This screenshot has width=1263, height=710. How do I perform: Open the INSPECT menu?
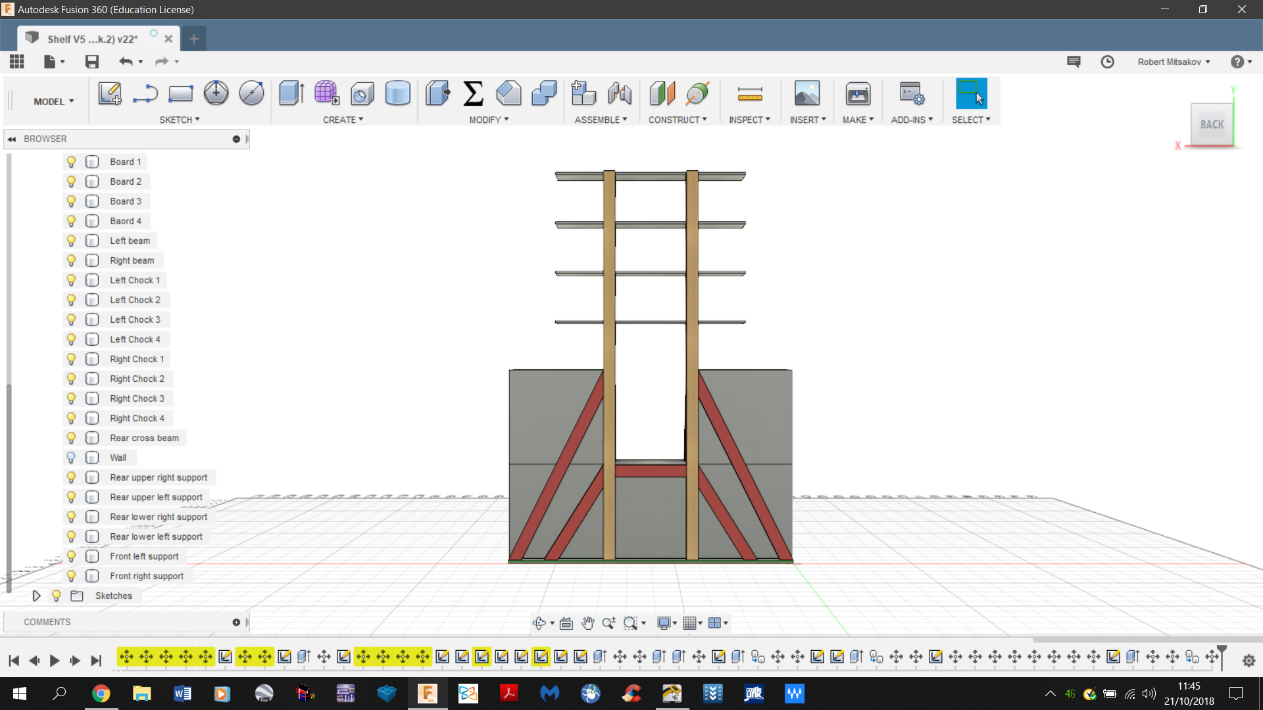[749, 120]
